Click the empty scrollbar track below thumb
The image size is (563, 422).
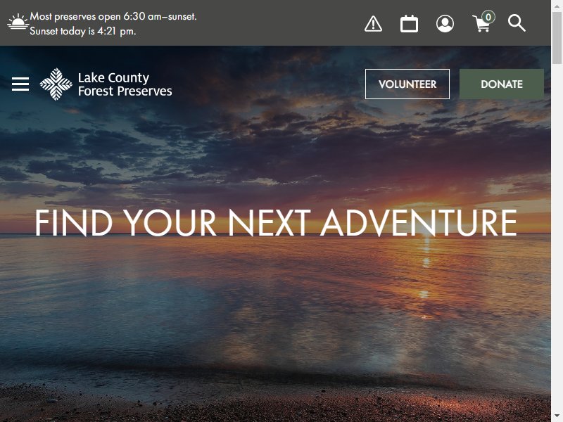coord(557,237)
